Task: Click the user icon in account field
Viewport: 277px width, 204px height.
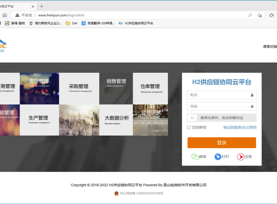Action: click(x=252, y=95)
